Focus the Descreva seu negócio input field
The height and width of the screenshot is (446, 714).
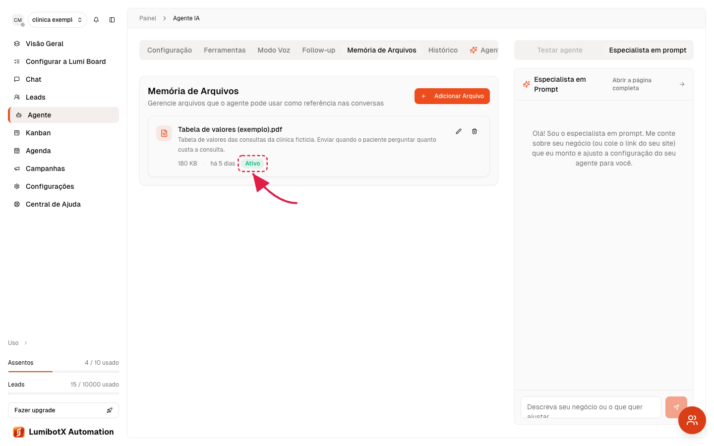click(591, 407)
